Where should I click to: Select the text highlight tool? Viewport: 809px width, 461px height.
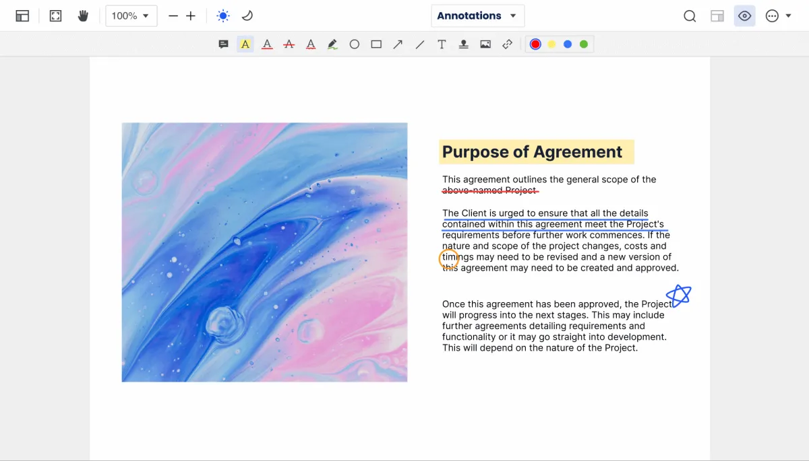(x=245, y=44)
